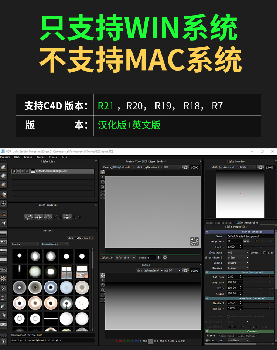Close the Presets panel
The width and height of the screenshot is (277, 350).
(x=96, y=230)
